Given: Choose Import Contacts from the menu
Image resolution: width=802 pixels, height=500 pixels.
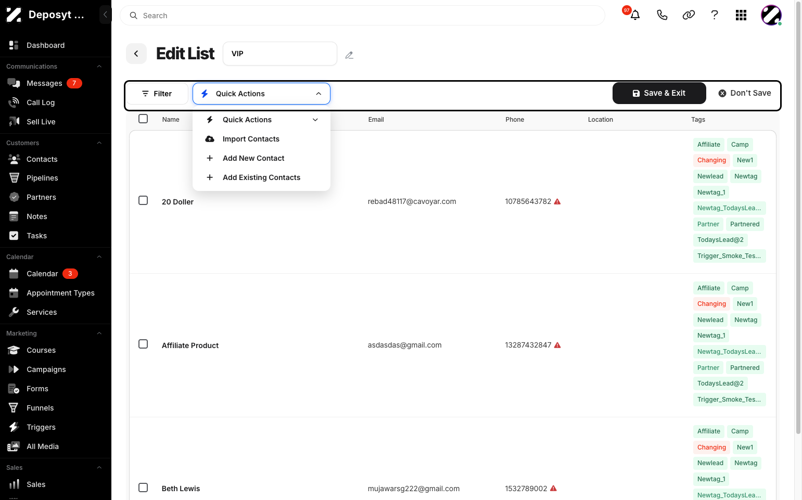Looking at the screenshot, I should tap(261, 139).
